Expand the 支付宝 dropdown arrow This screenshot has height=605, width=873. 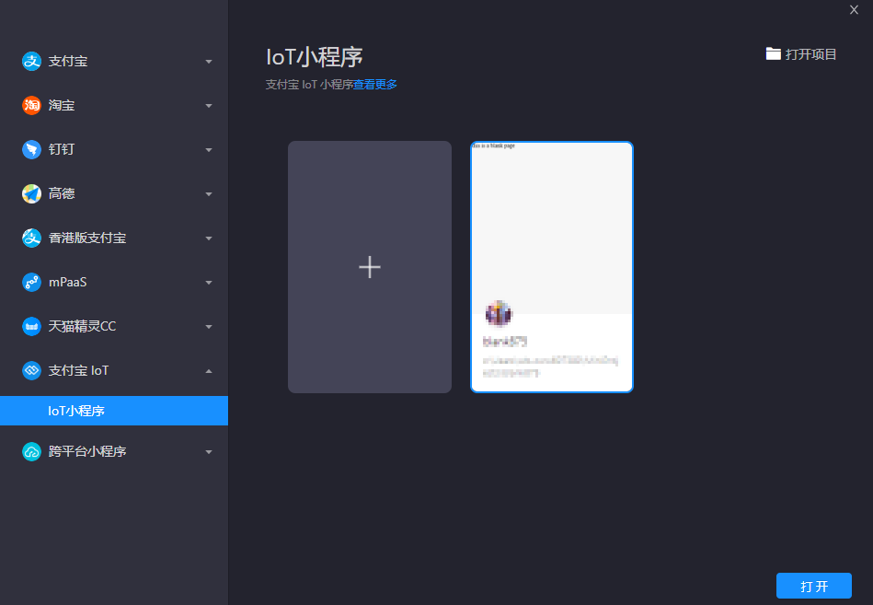coord(209,62)
